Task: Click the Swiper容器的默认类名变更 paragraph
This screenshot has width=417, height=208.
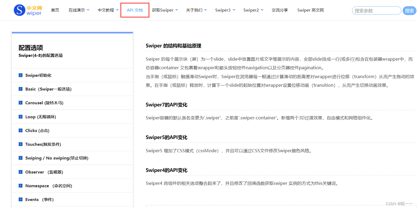Action: pyautogui.click(x=260, y=118)
